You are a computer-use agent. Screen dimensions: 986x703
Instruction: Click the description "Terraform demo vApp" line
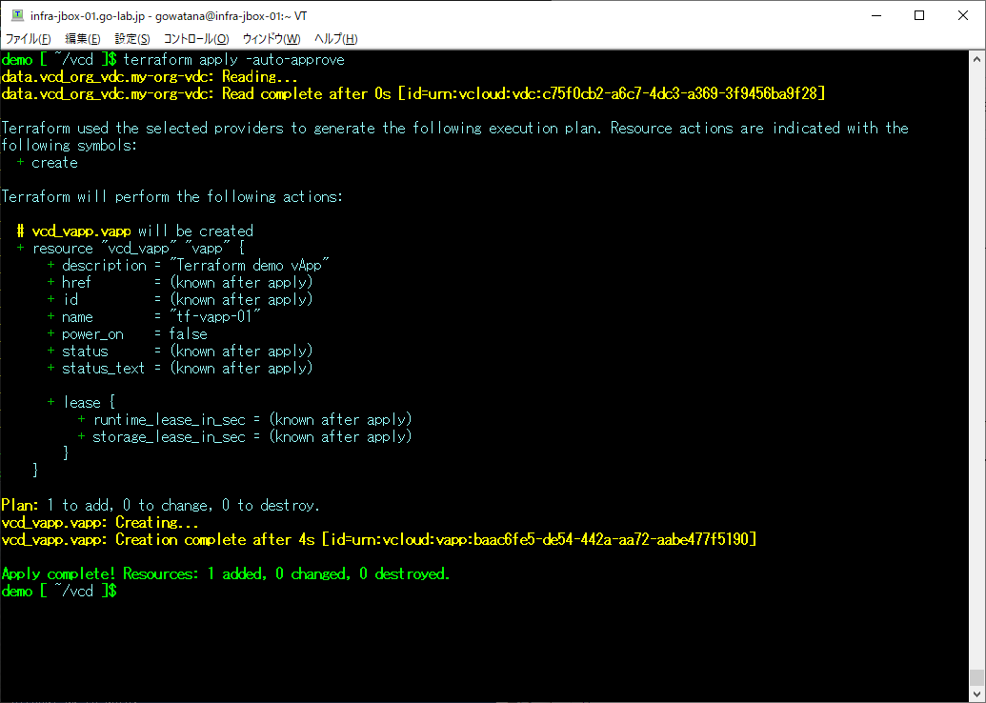click(x=188, y=266)
